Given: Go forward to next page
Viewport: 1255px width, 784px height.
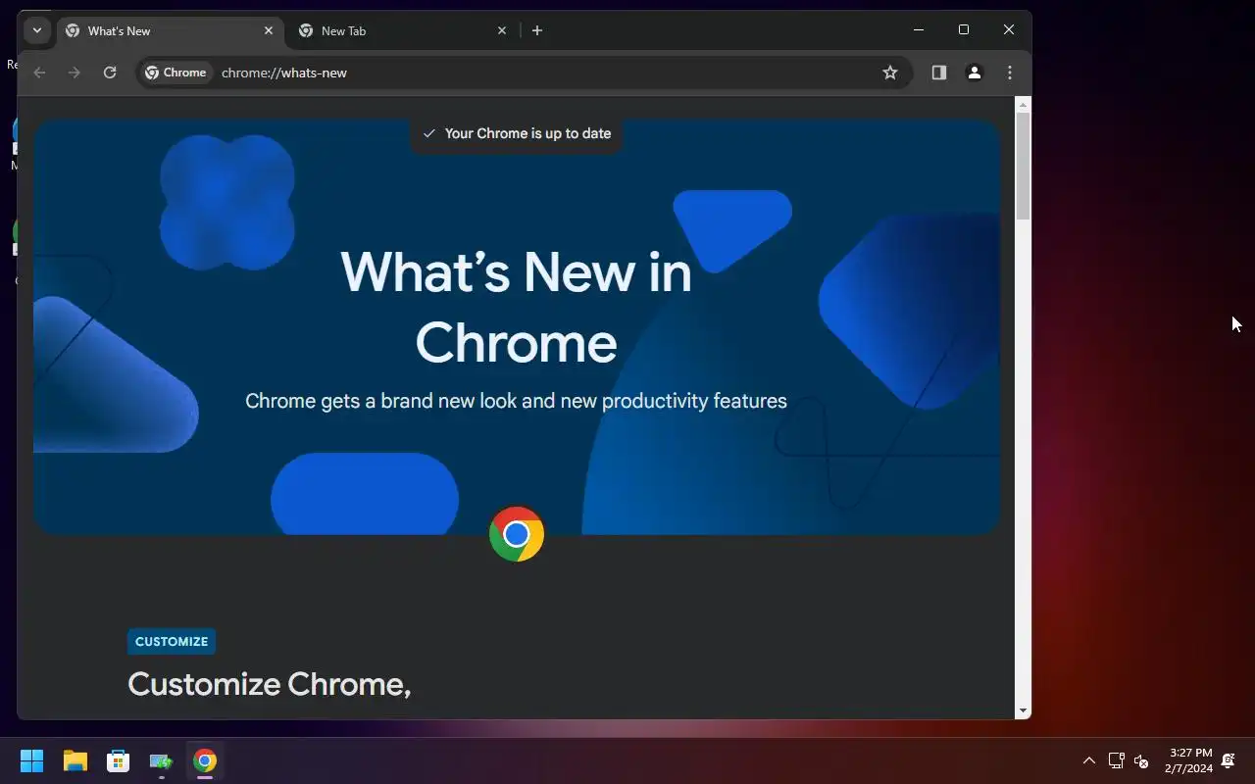Looking at the screenshot, I should [x=75, y=73].
